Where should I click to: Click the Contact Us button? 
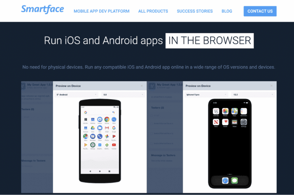tap(260, 11)
